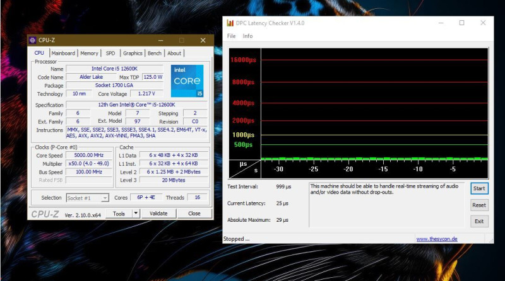This screenshot has width=505, height=281.
Task: Open the Info menu in DPC Latency Checker
Action: pyautogui.click(x=247, y=36)
